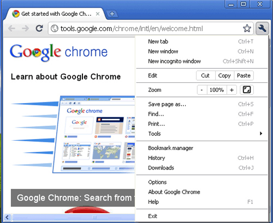Click the wrench menu icon
The width and height of the screenshot is (273, 223).
262,28
